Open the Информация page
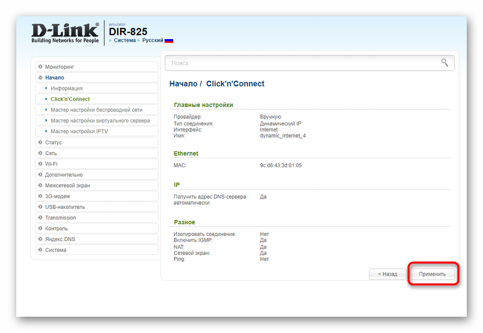Screen dimensions: 483x333 click(x=67, y=88)
